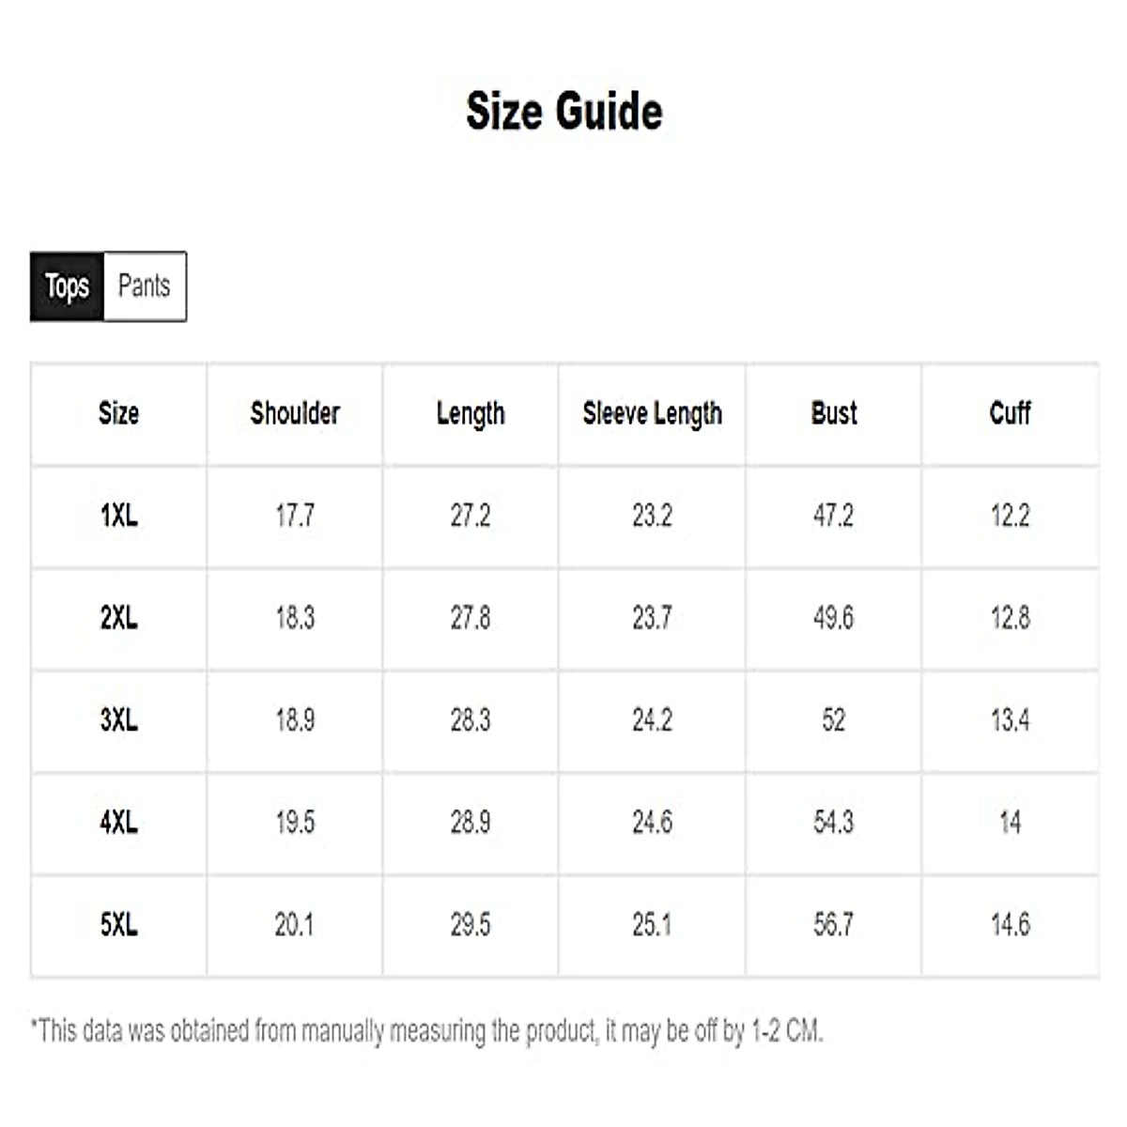Screen dimensions: 1127x1127
Task: Click the 4XL sleeve length value 24.6
Action: [x=652, y=823]
